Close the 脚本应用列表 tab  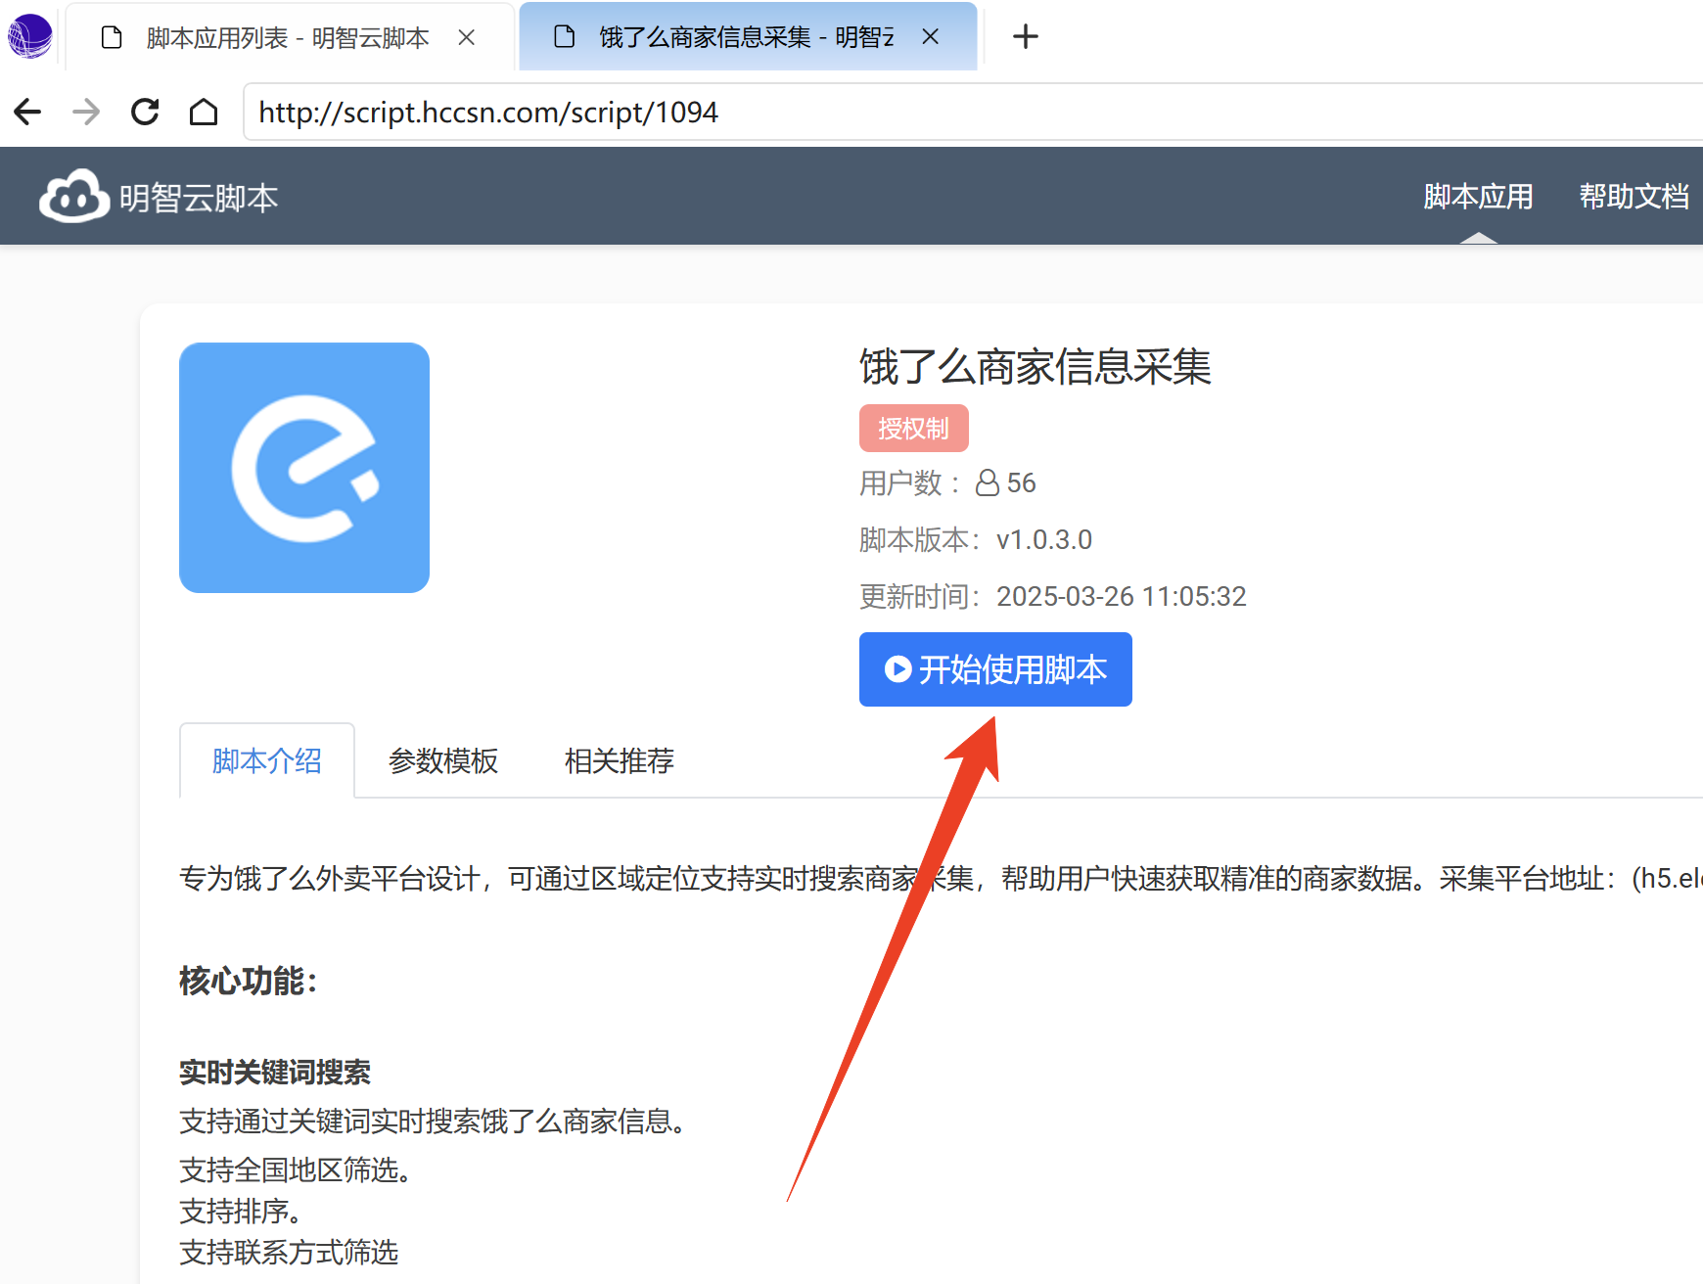click(x=467, y=37)
